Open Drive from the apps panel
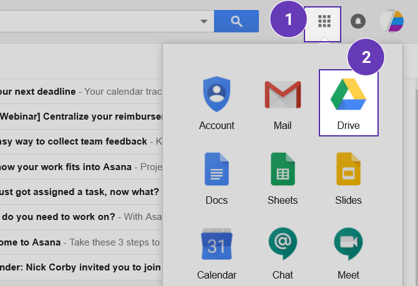Image resolution: width=418 pixels, height=286 pixels. (348, 103)
